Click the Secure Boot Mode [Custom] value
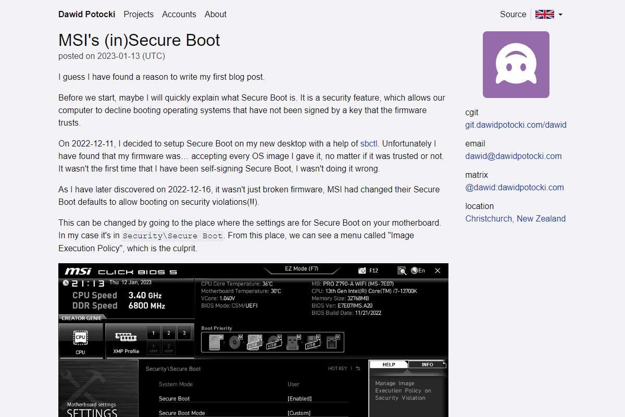Image resolution: width=625 pixels, height=417 pixels. (x=299, y=413)
